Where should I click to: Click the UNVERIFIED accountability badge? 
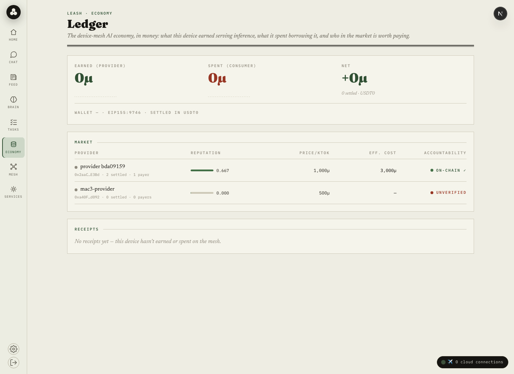[x=448, y=193]
